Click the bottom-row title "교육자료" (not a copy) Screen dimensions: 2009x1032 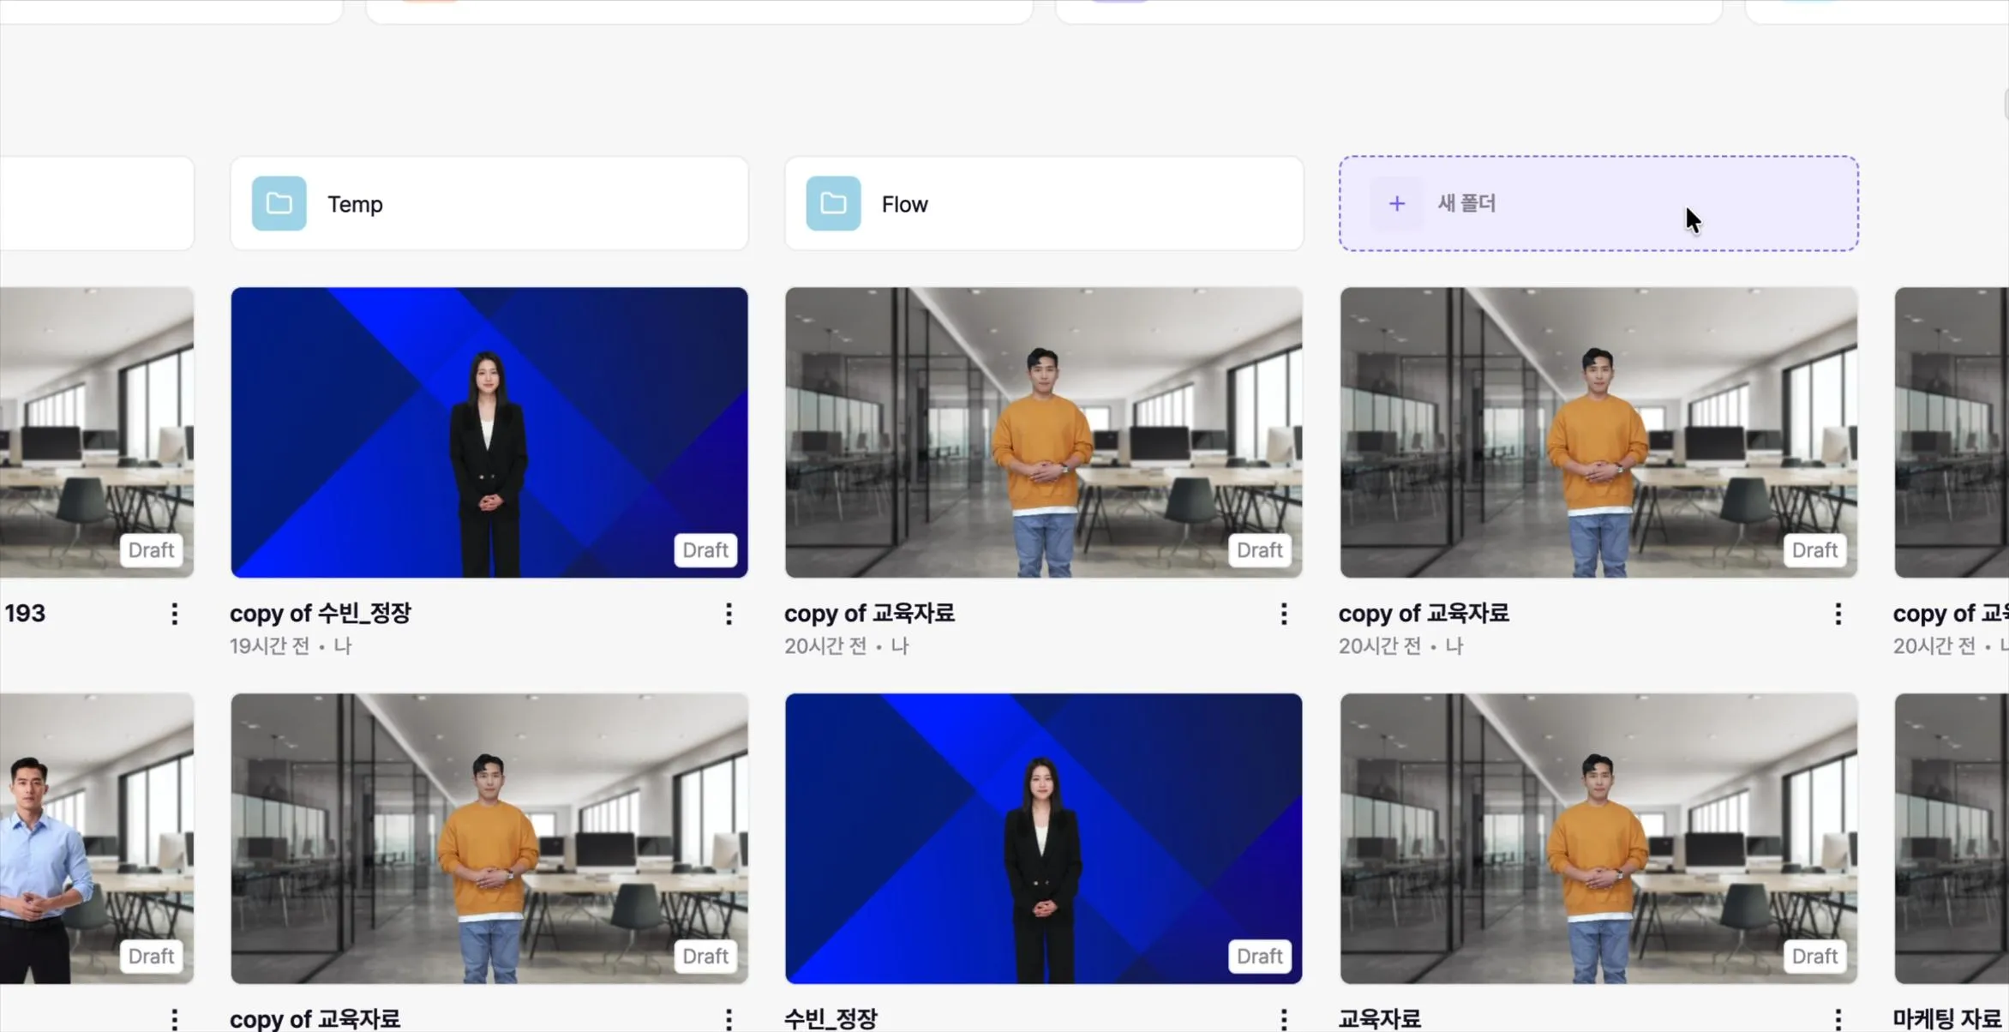1380,1019
